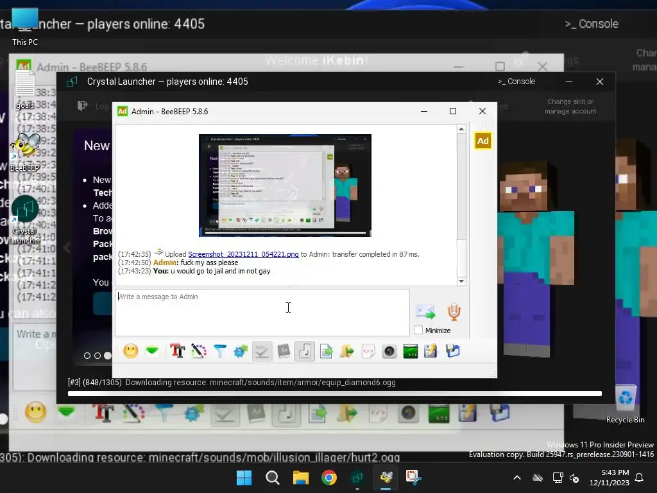The height and width of the screenshot is (493, 657).
Task: Click the Crystal Launcher download progress bar
Action: tap(335, 394)
